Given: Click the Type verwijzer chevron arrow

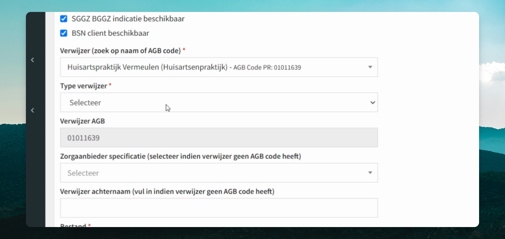Looking at the screenshot, I should pyautogui.click(x=372, y=103).
